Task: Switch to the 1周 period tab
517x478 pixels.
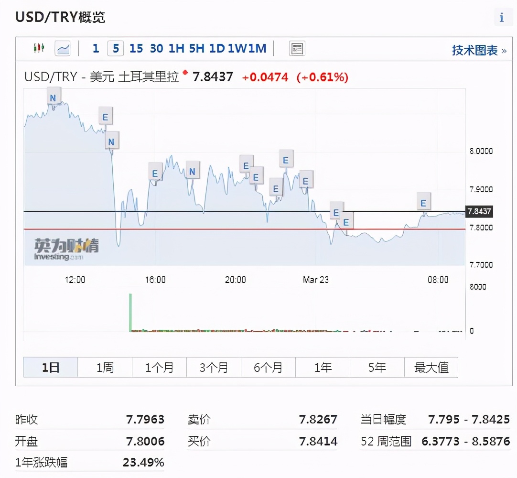Action: pos(104,367)
